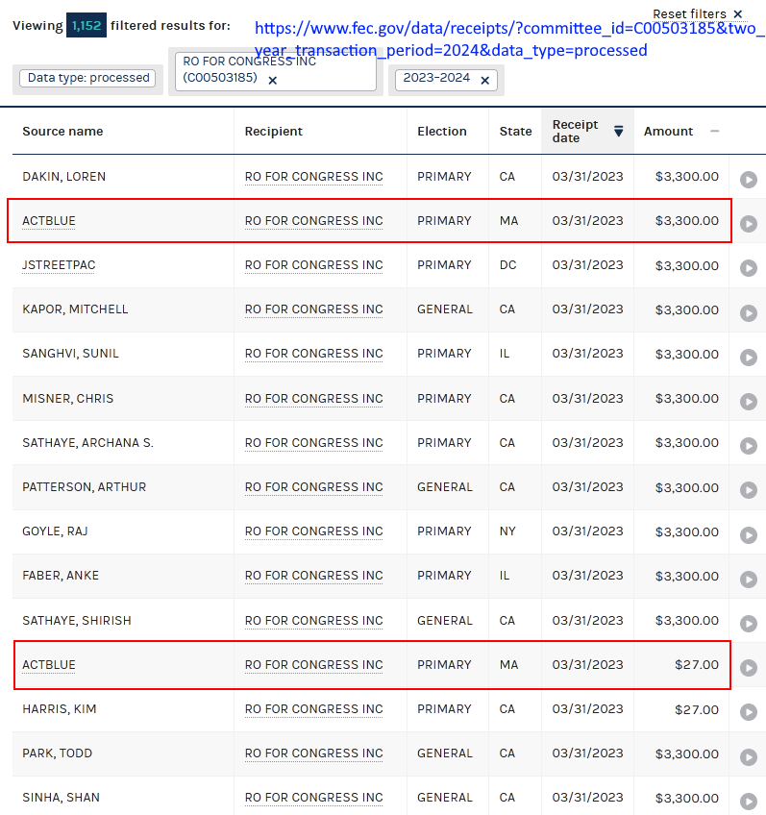Select the PATTERSON, ARTHUR source name
Screen dimensions: 766x815
point(85,487)
